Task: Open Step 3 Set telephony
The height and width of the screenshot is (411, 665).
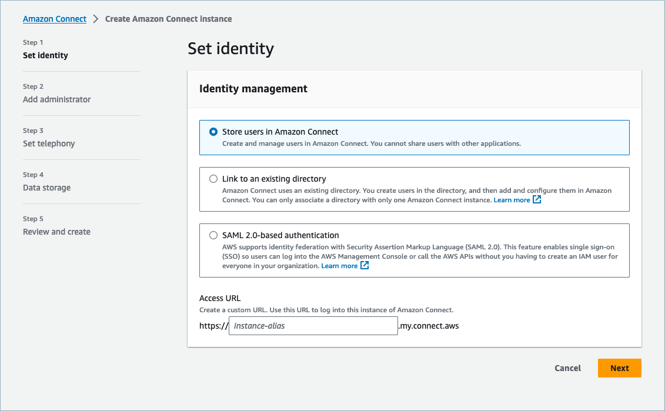Action: 49,143
